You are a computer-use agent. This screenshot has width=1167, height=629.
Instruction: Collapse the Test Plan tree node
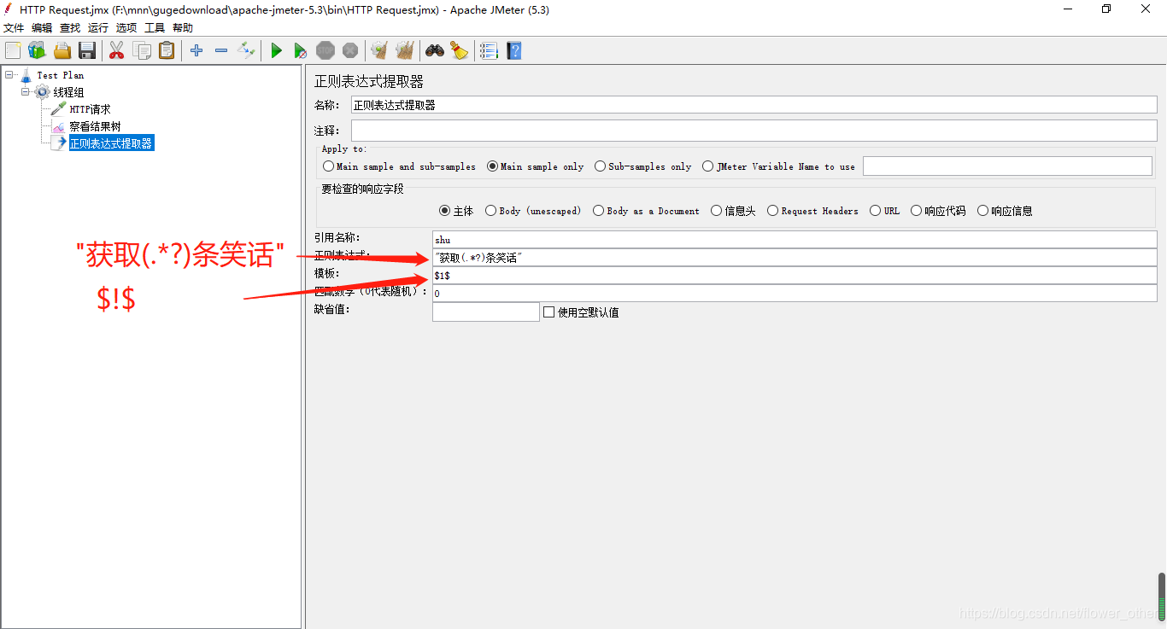pyautogui.click(x=9, y=75)
